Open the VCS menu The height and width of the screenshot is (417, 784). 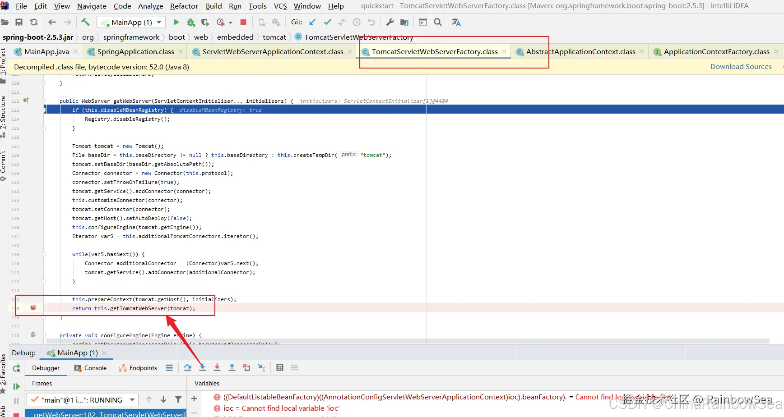(280, 6)
